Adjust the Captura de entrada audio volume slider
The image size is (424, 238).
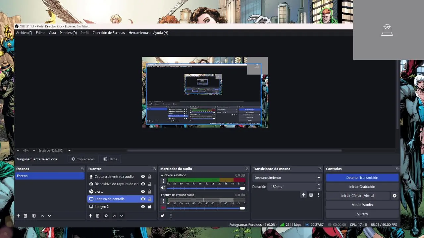point(205,208)
